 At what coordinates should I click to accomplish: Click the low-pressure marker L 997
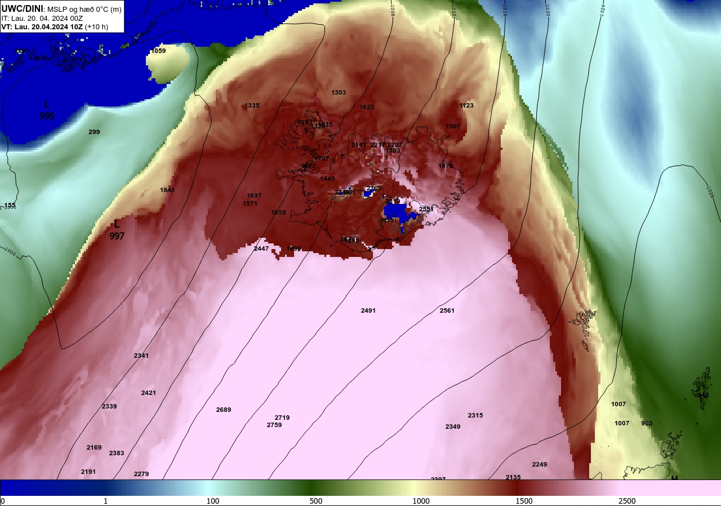[117, 230]
